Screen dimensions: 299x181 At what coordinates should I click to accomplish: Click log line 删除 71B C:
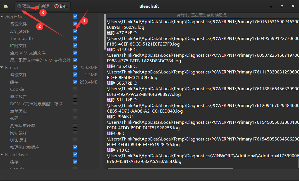(118, 150)
